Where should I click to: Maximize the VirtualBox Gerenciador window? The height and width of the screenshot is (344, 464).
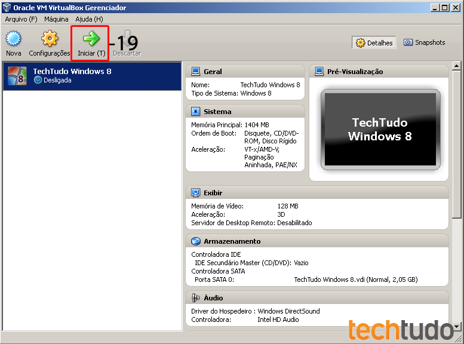[x=445, y=8]
